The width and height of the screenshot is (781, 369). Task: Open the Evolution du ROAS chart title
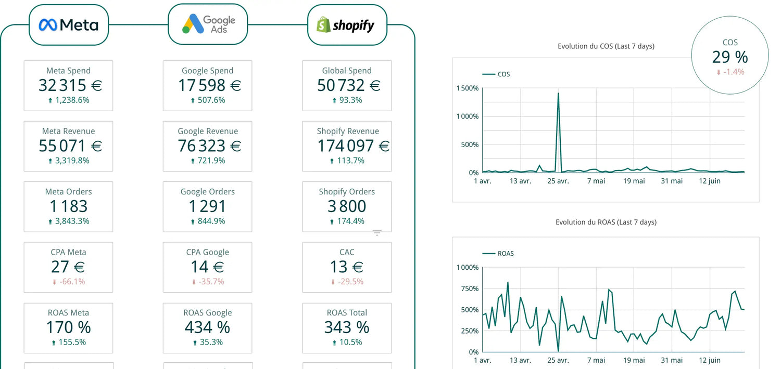pos(606,222)
